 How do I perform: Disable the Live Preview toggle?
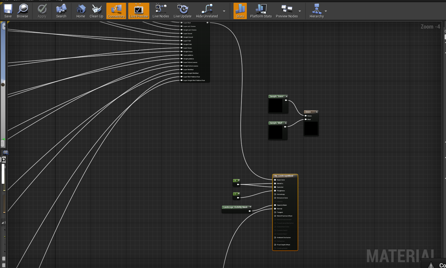pyautogui.click(x=139, y=11)
